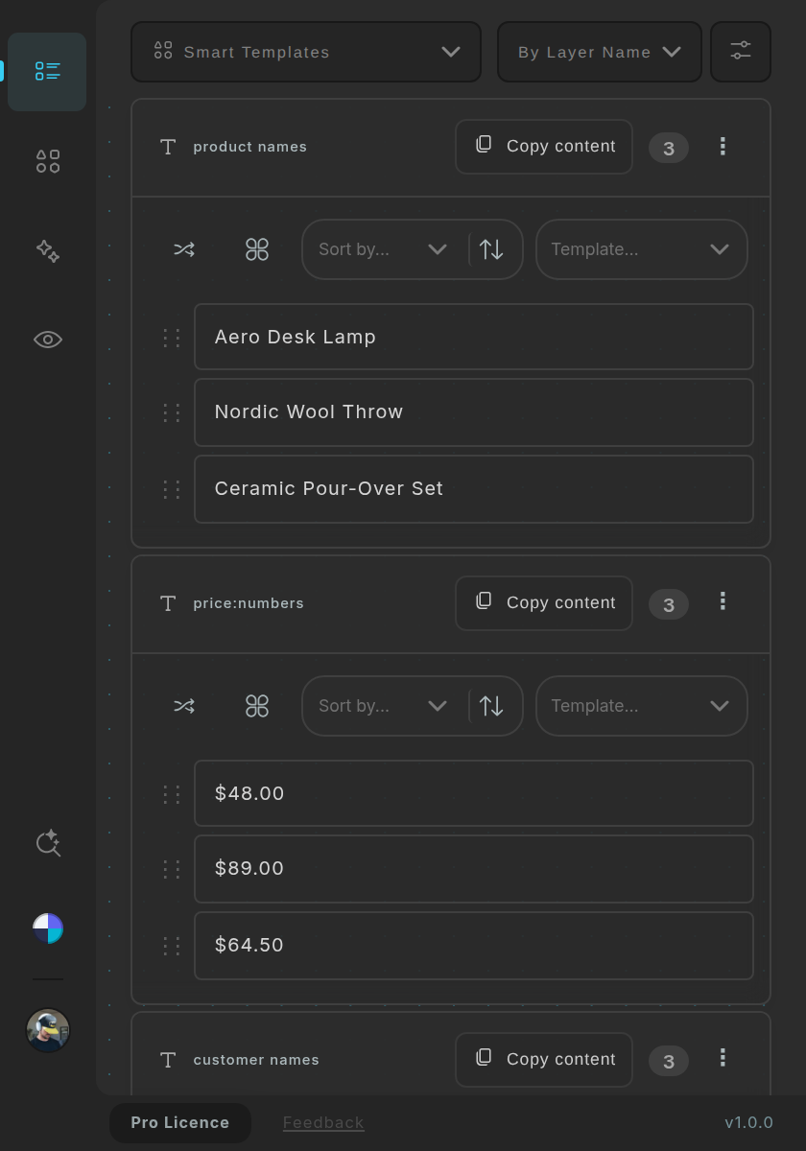This screenshot has height=1151, width=806.
Task: Open Template dropdown in product names
Action: pyautogui.click(x=641, y=249)
